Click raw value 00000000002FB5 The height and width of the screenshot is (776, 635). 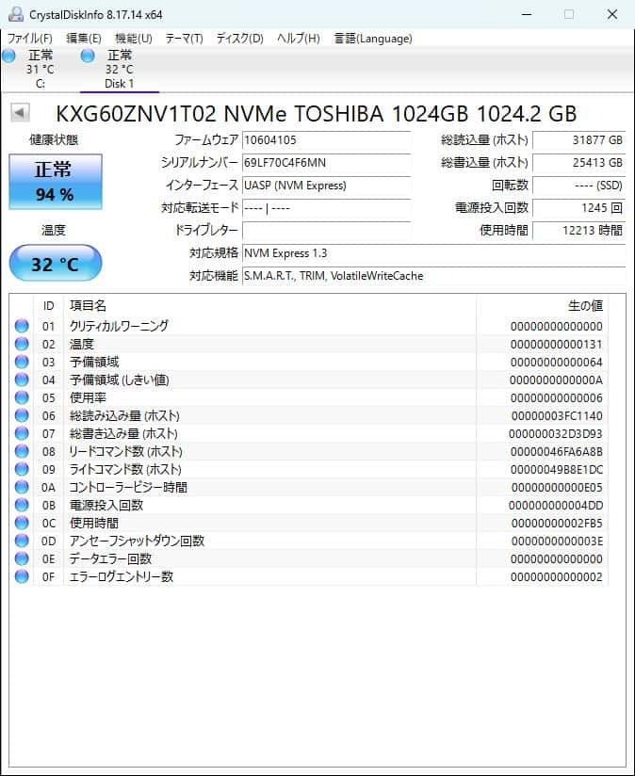tap(557, 523)
